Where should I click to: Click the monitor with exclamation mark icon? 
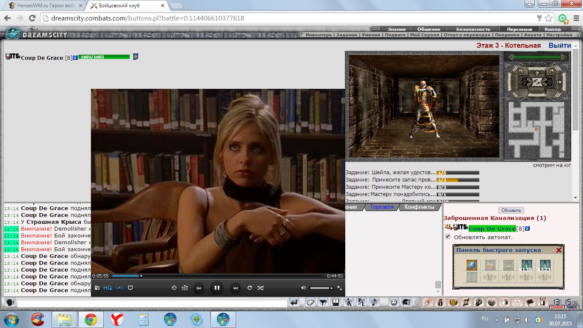coord(336,302)
